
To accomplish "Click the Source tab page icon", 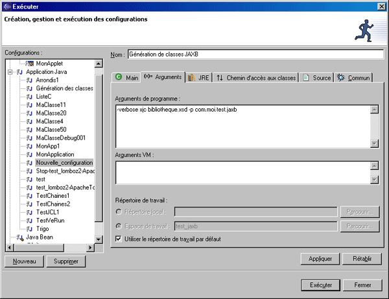I will click(x=307, y=77).
